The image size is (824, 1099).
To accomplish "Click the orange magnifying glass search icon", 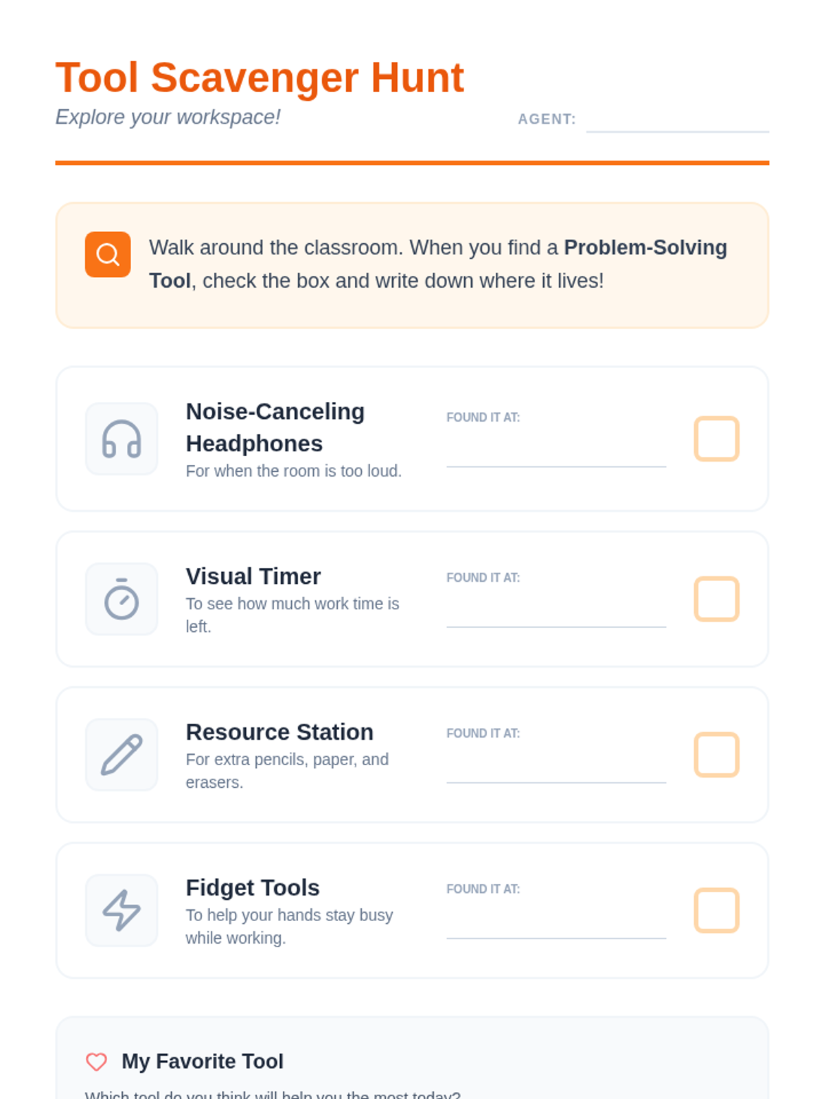I will (108, 254).
